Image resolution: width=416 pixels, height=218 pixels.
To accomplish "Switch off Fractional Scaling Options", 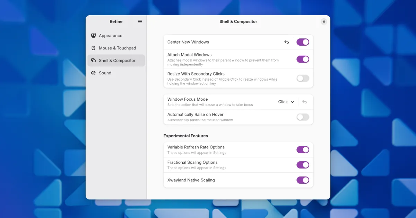I will (303, 165).
